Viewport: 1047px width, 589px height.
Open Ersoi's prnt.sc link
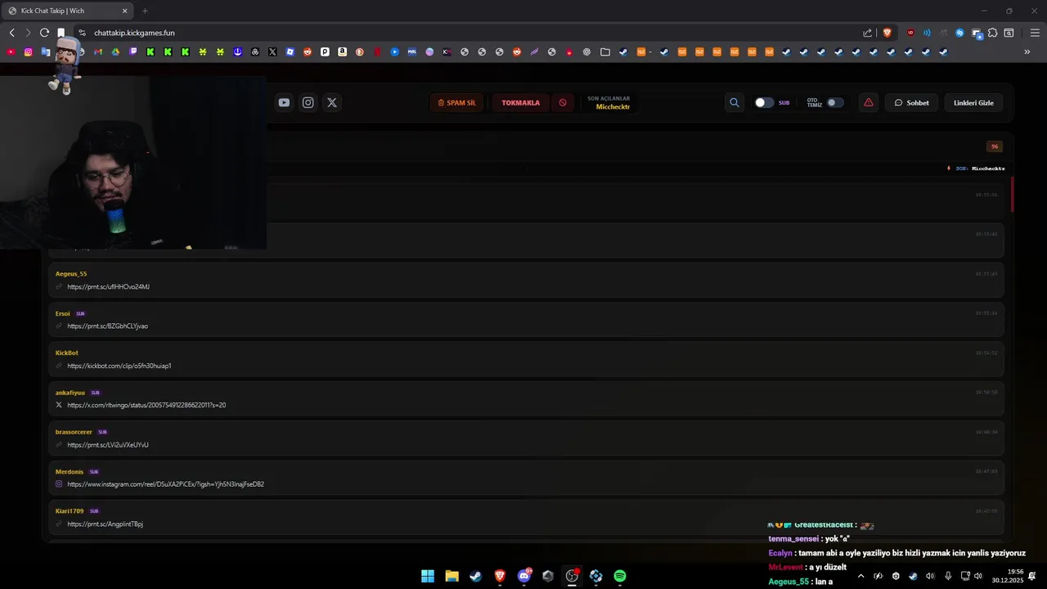107,326
